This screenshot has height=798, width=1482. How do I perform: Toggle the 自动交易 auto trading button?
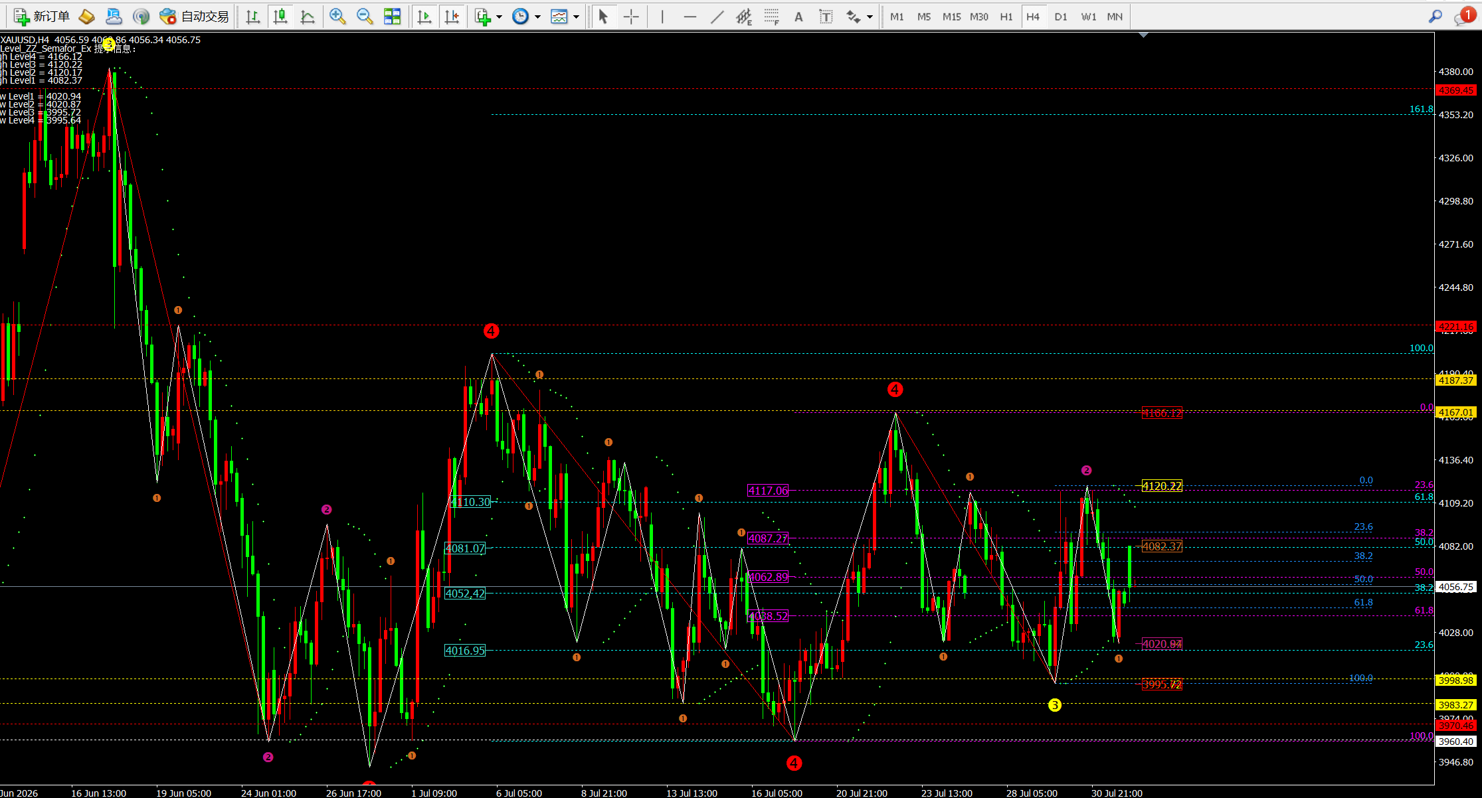coord(195,17)
